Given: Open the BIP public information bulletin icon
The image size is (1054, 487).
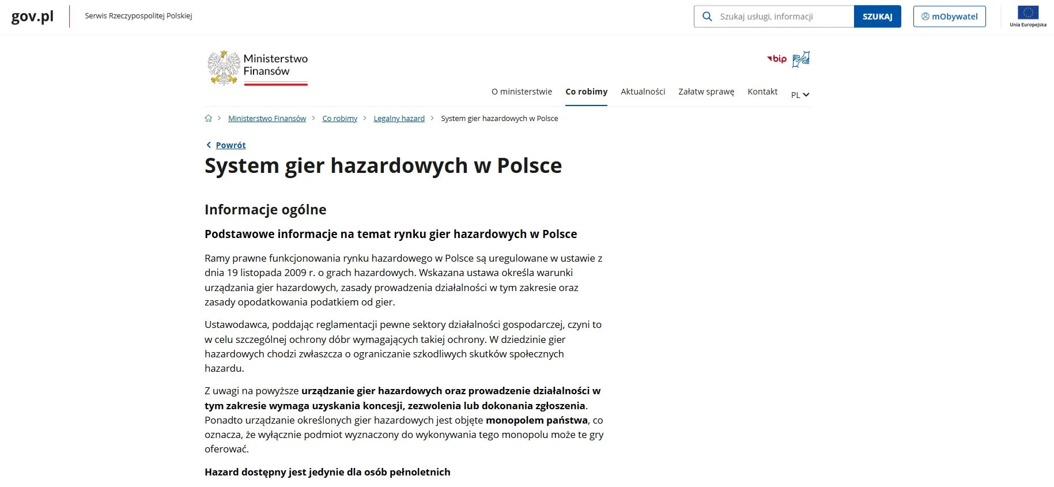Looking at the screenshot, I should pyautogui.click(x=777, y=59).
